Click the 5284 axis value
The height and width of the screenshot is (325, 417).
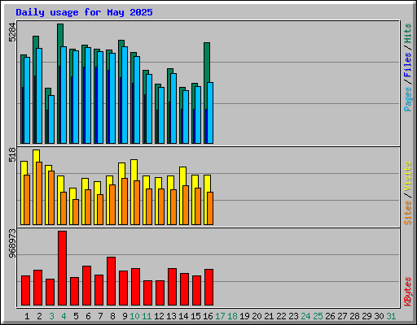pyautogui.click(x=12, y=32)
